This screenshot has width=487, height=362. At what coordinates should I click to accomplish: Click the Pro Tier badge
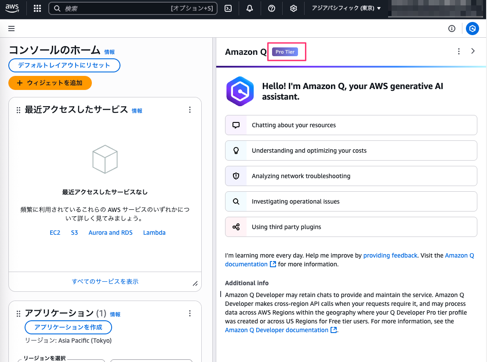(285, 52)
